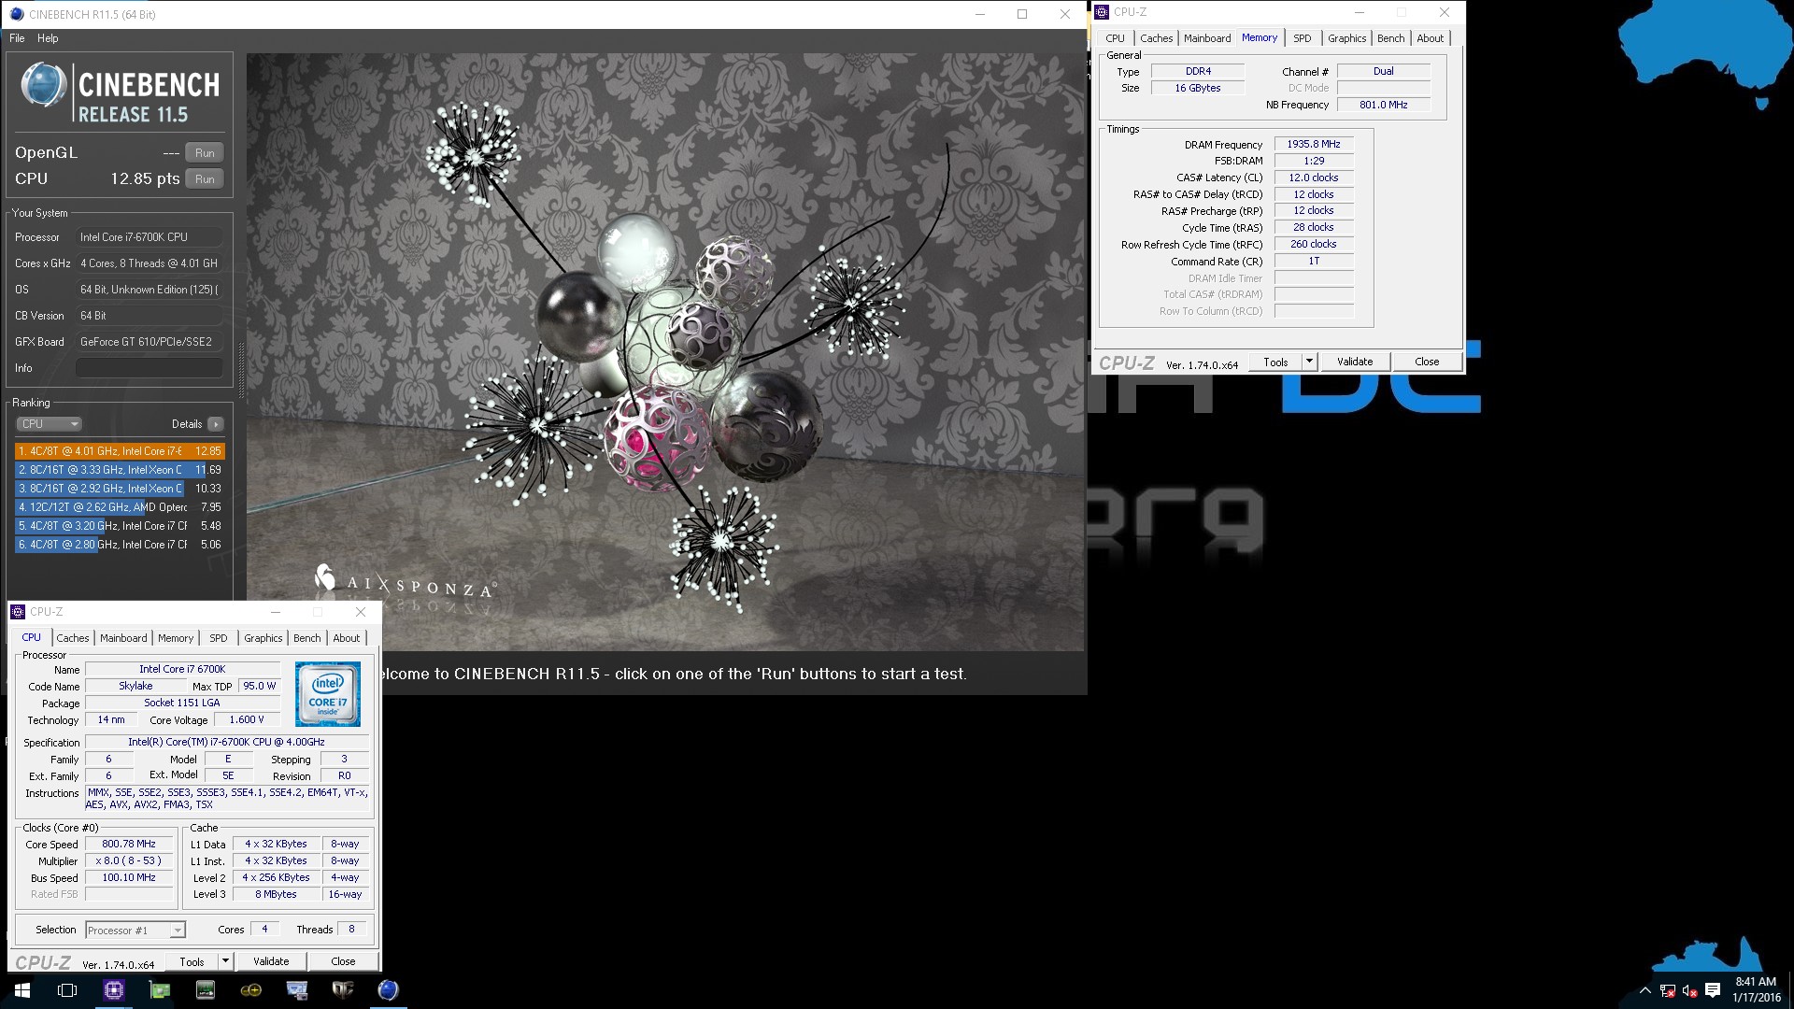Click the Memory CPU-Z window title icon
The height and width of the screenshot is (1009, 1794).
pos(1102,12)
